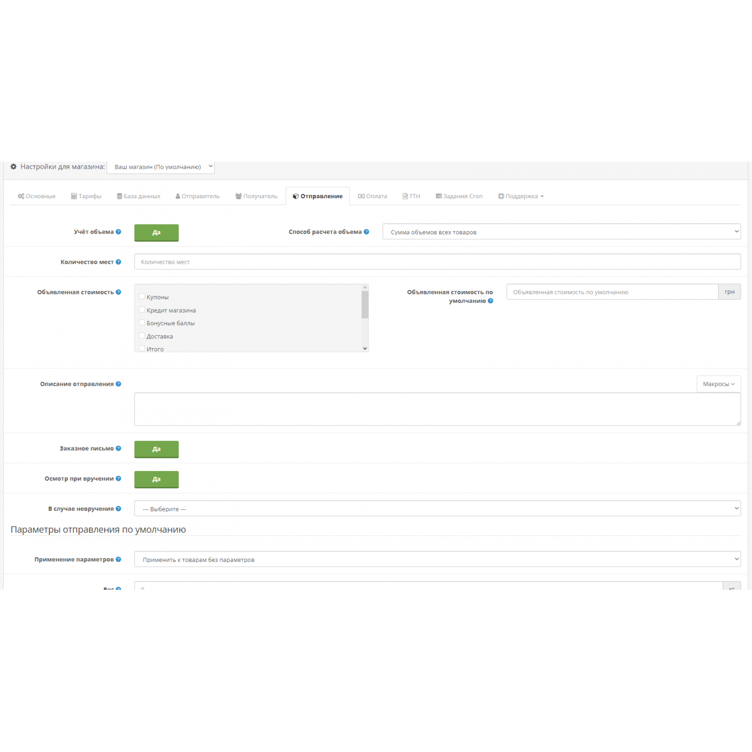
Task: Click the Количество мест input field
Action: click(x=437, y=262)
